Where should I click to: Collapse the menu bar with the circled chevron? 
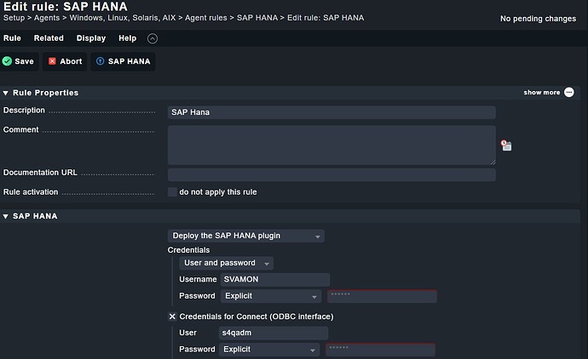coord(153,38)
